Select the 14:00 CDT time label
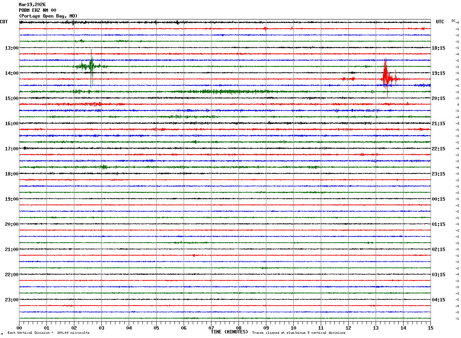This screenshot has height=338, width=461. 11,73
